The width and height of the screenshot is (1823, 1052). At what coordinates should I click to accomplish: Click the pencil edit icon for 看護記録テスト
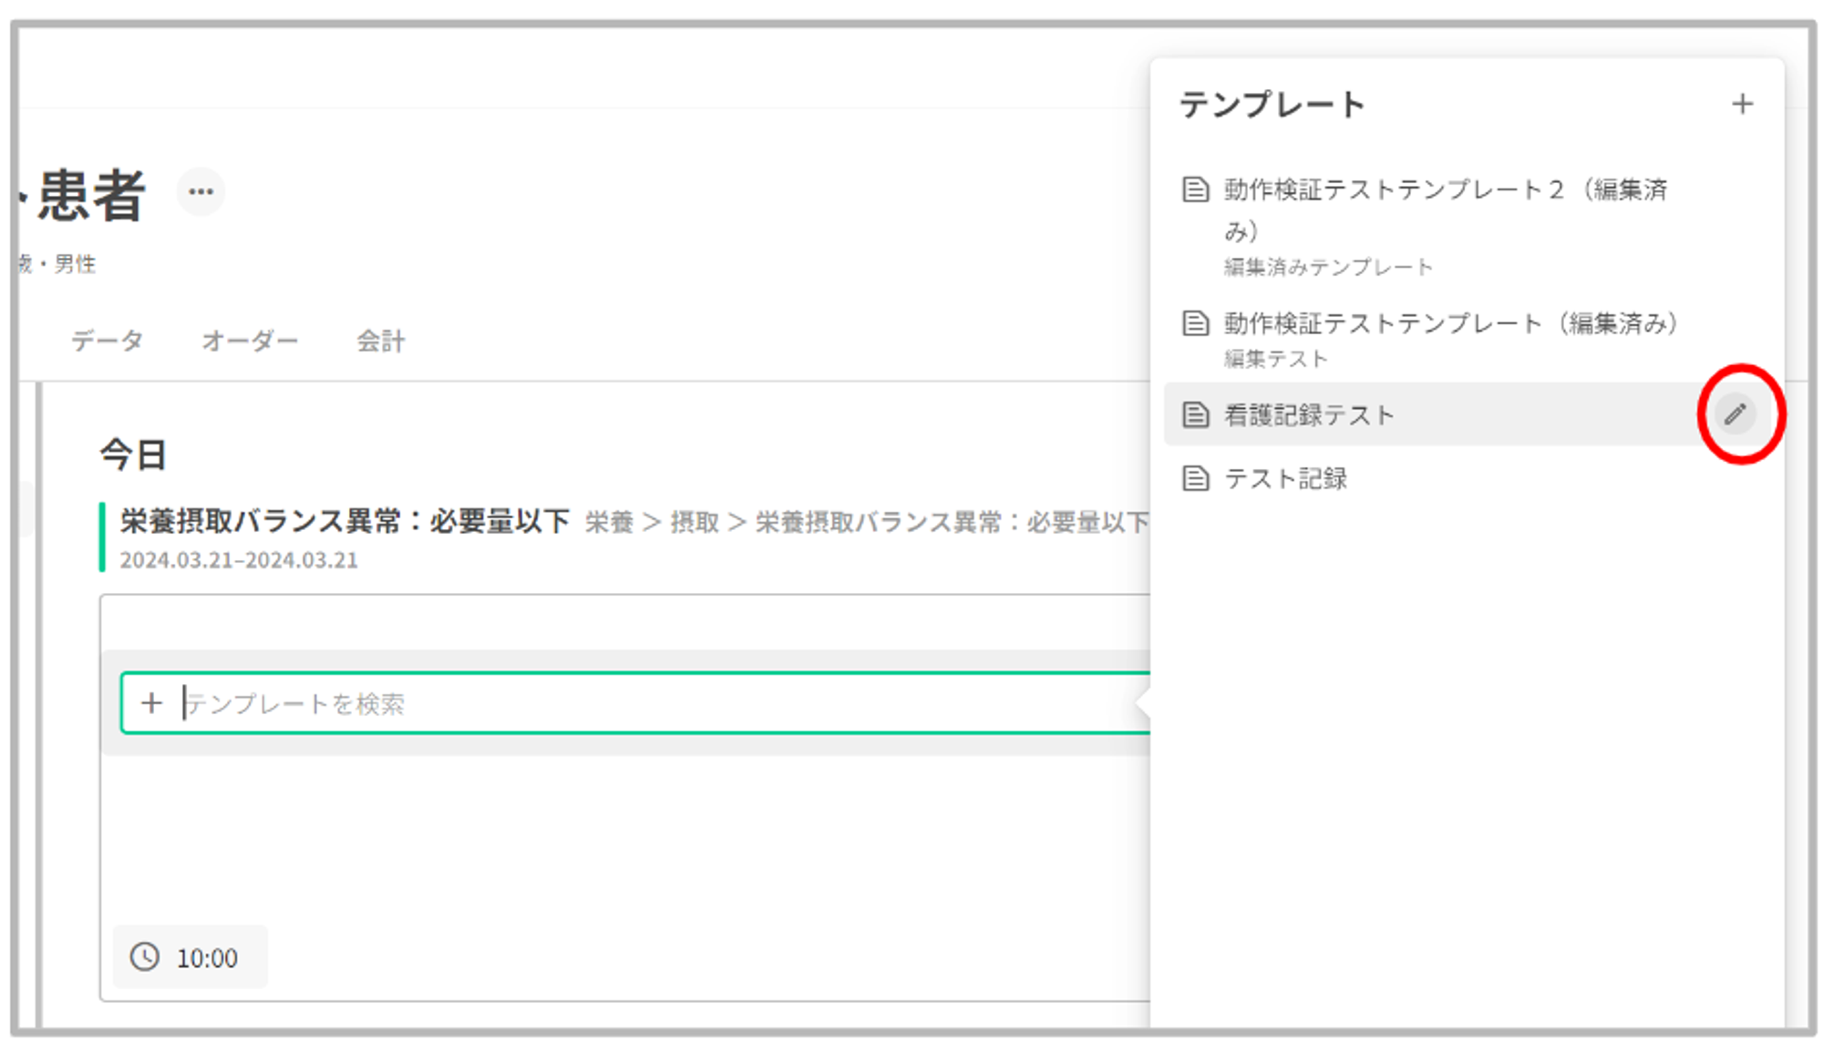click(x=1735, y=414)
